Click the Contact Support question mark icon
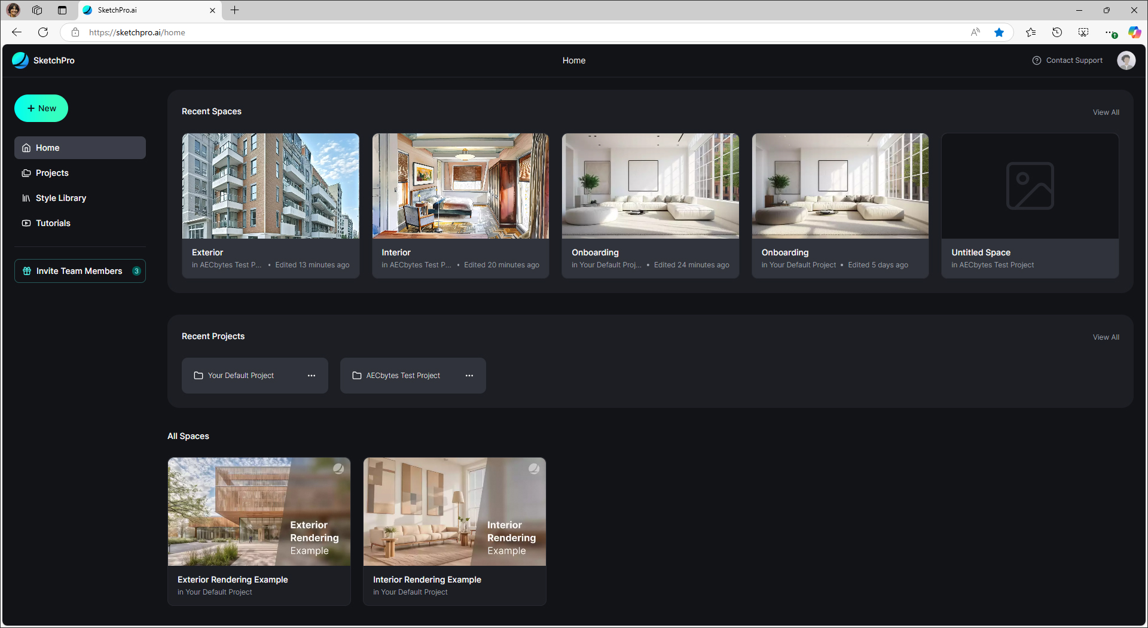Image resolution: width=1148 pixels, height=628 pixels. (1037, 60)
